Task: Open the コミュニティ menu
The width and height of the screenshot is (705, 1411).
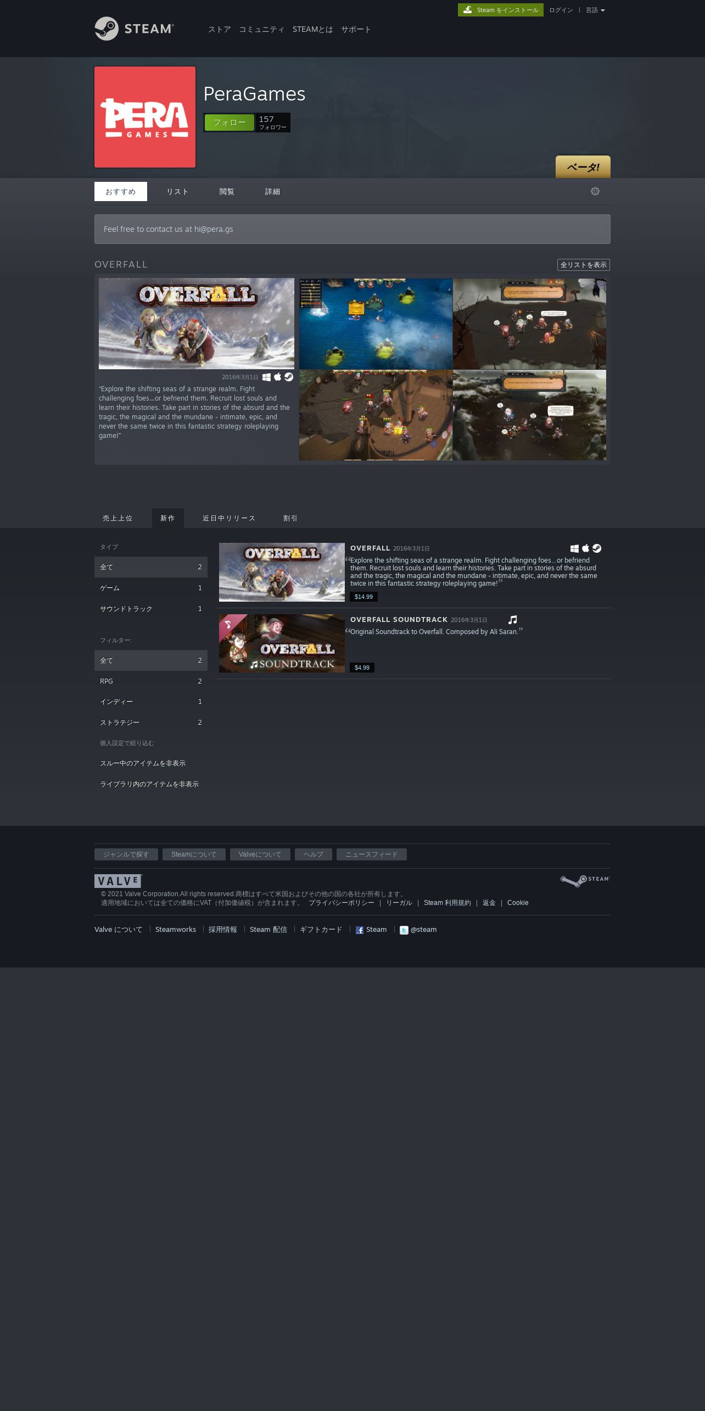Action: pyautogui.click(x=262, y=30)
